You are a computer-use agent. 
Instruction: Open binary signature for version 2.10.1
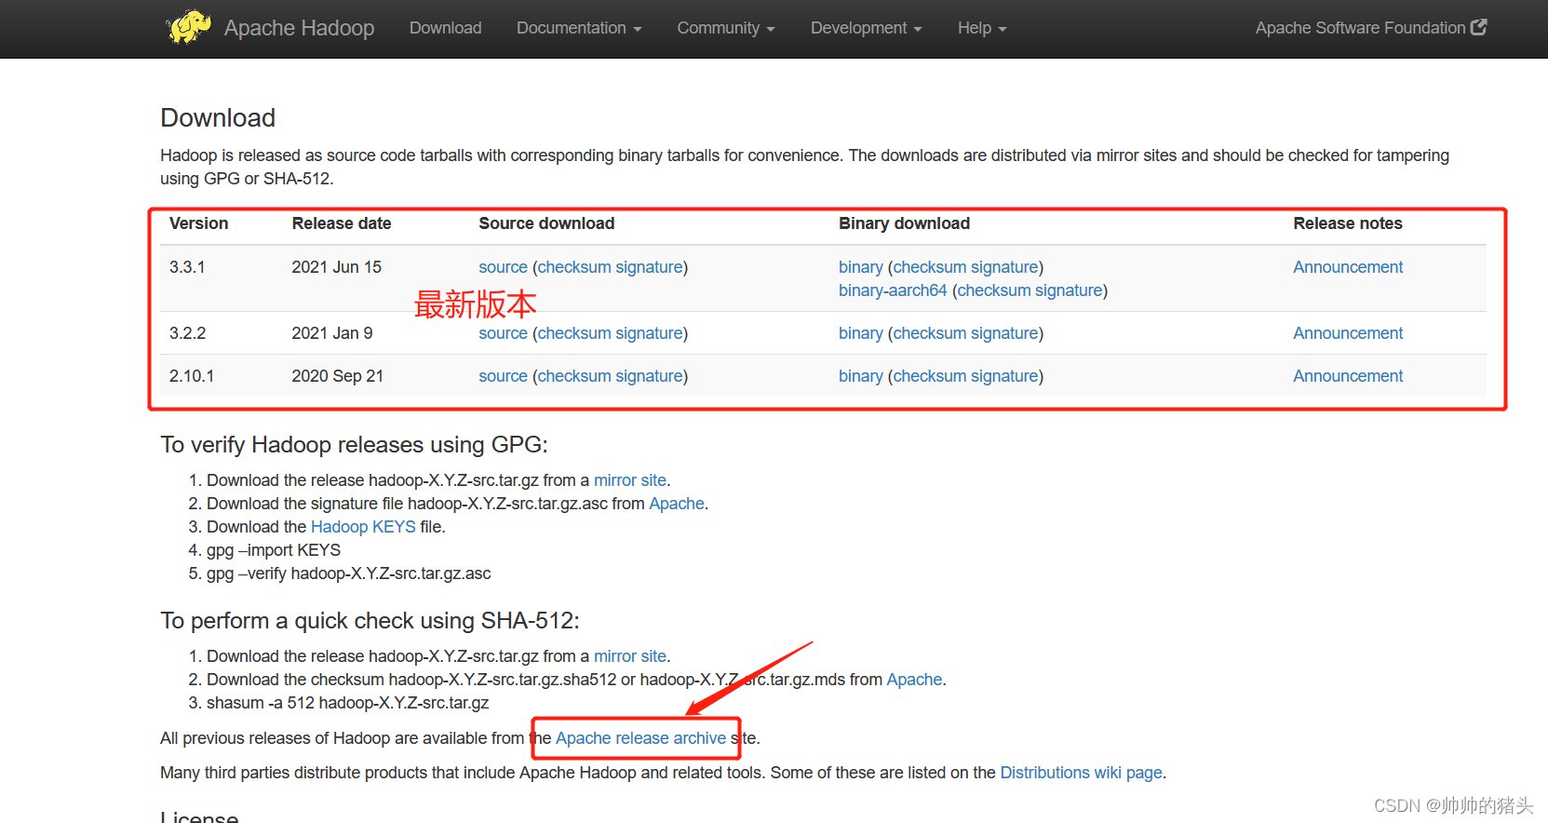tap(1004, 376)
